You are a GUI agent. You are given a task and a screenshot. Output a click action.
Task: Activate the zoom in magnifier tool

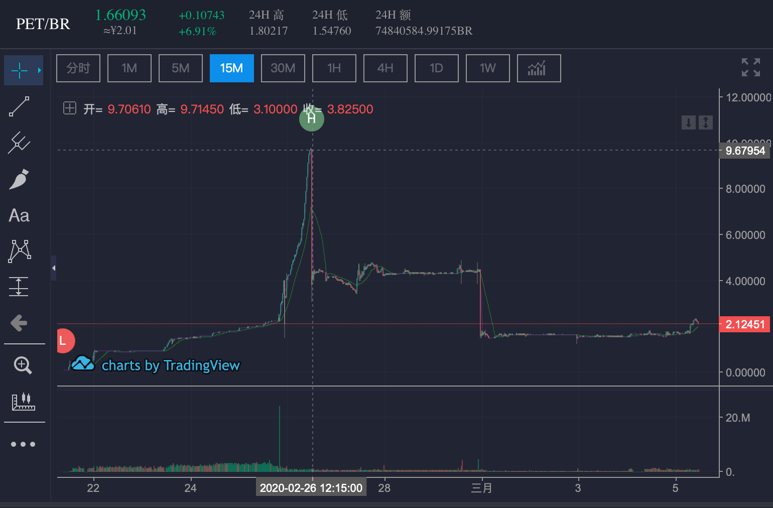[23, 365]
